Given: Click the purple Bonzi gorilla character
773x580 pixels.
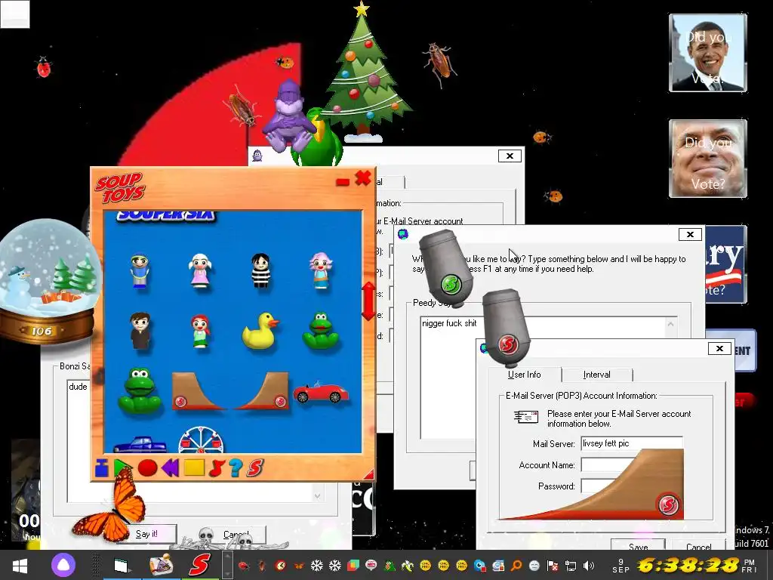Looking at the screenshot, I should point(288,116).
